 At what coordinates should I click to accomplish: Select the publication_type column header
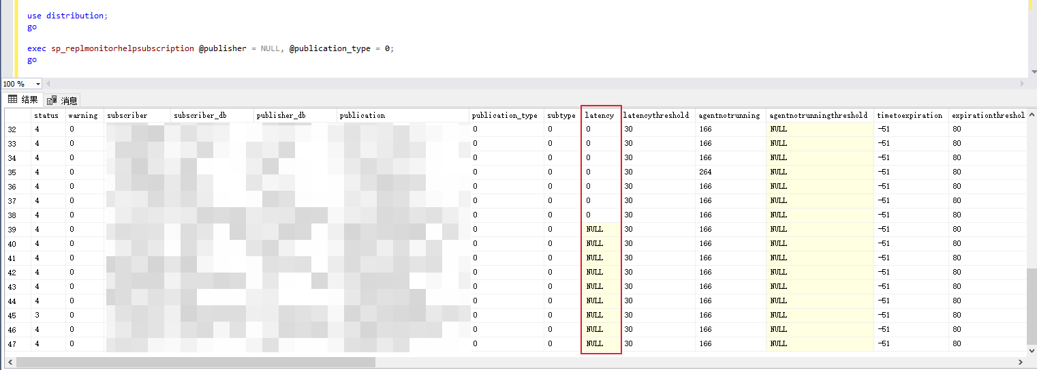[x=507, y=115]
